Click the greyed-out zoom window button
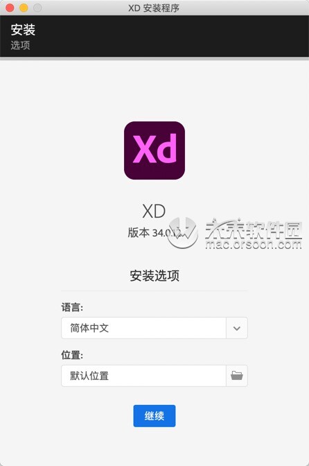This screenshot has width=309, height=466. pos(37,8)
